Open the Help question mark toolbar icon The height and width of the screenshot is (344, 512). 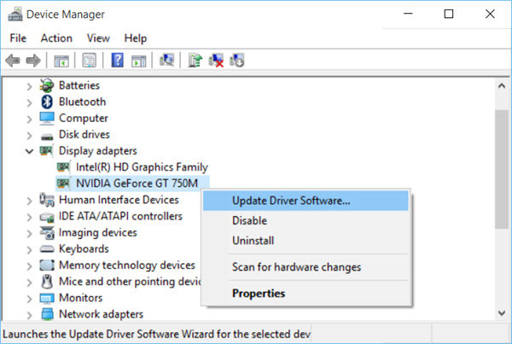coord(117,61)
